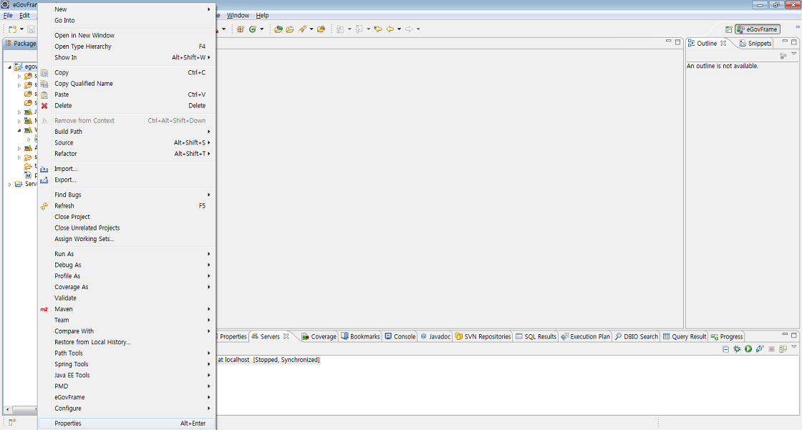The image size is (802, 430).
Task: Maximize the editor area
Action: pos(677,43)
